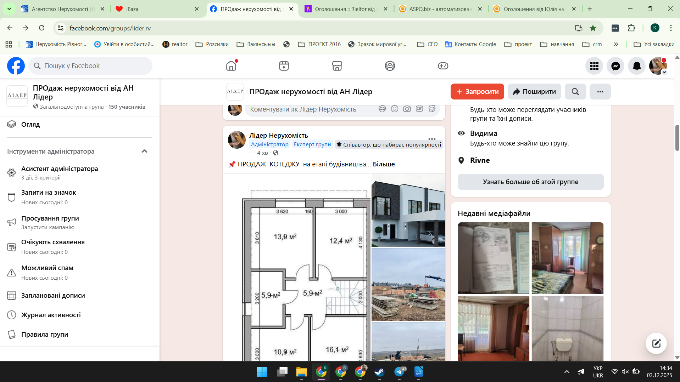
Task: Go to Facebook Home icon
Action: click(x=231, y=66)
